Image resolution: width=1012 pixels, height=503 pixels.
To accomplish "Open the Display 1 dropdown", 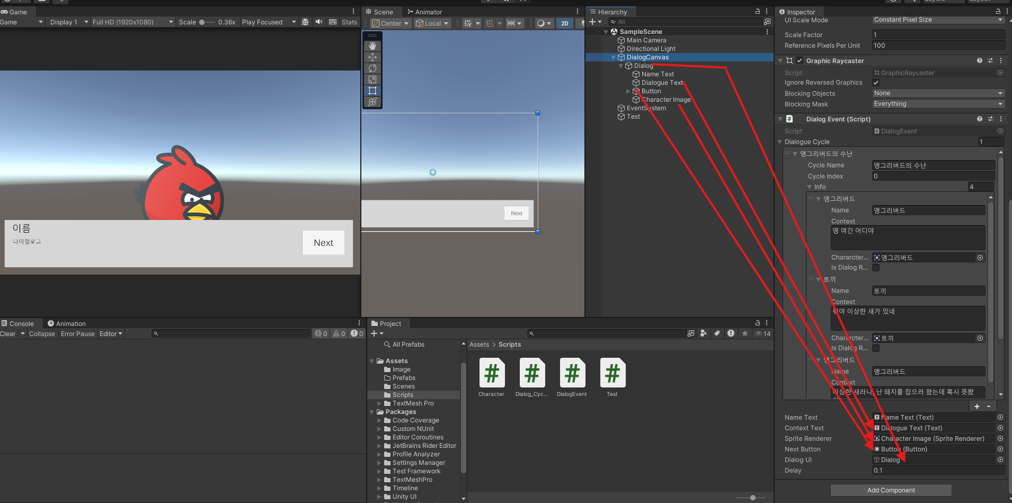I will click(x=69, y=22).
